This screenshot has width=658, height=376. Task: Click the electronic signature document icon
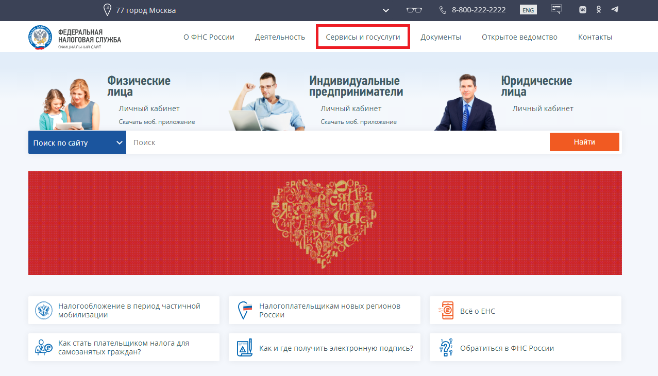[x=244, y=348]
